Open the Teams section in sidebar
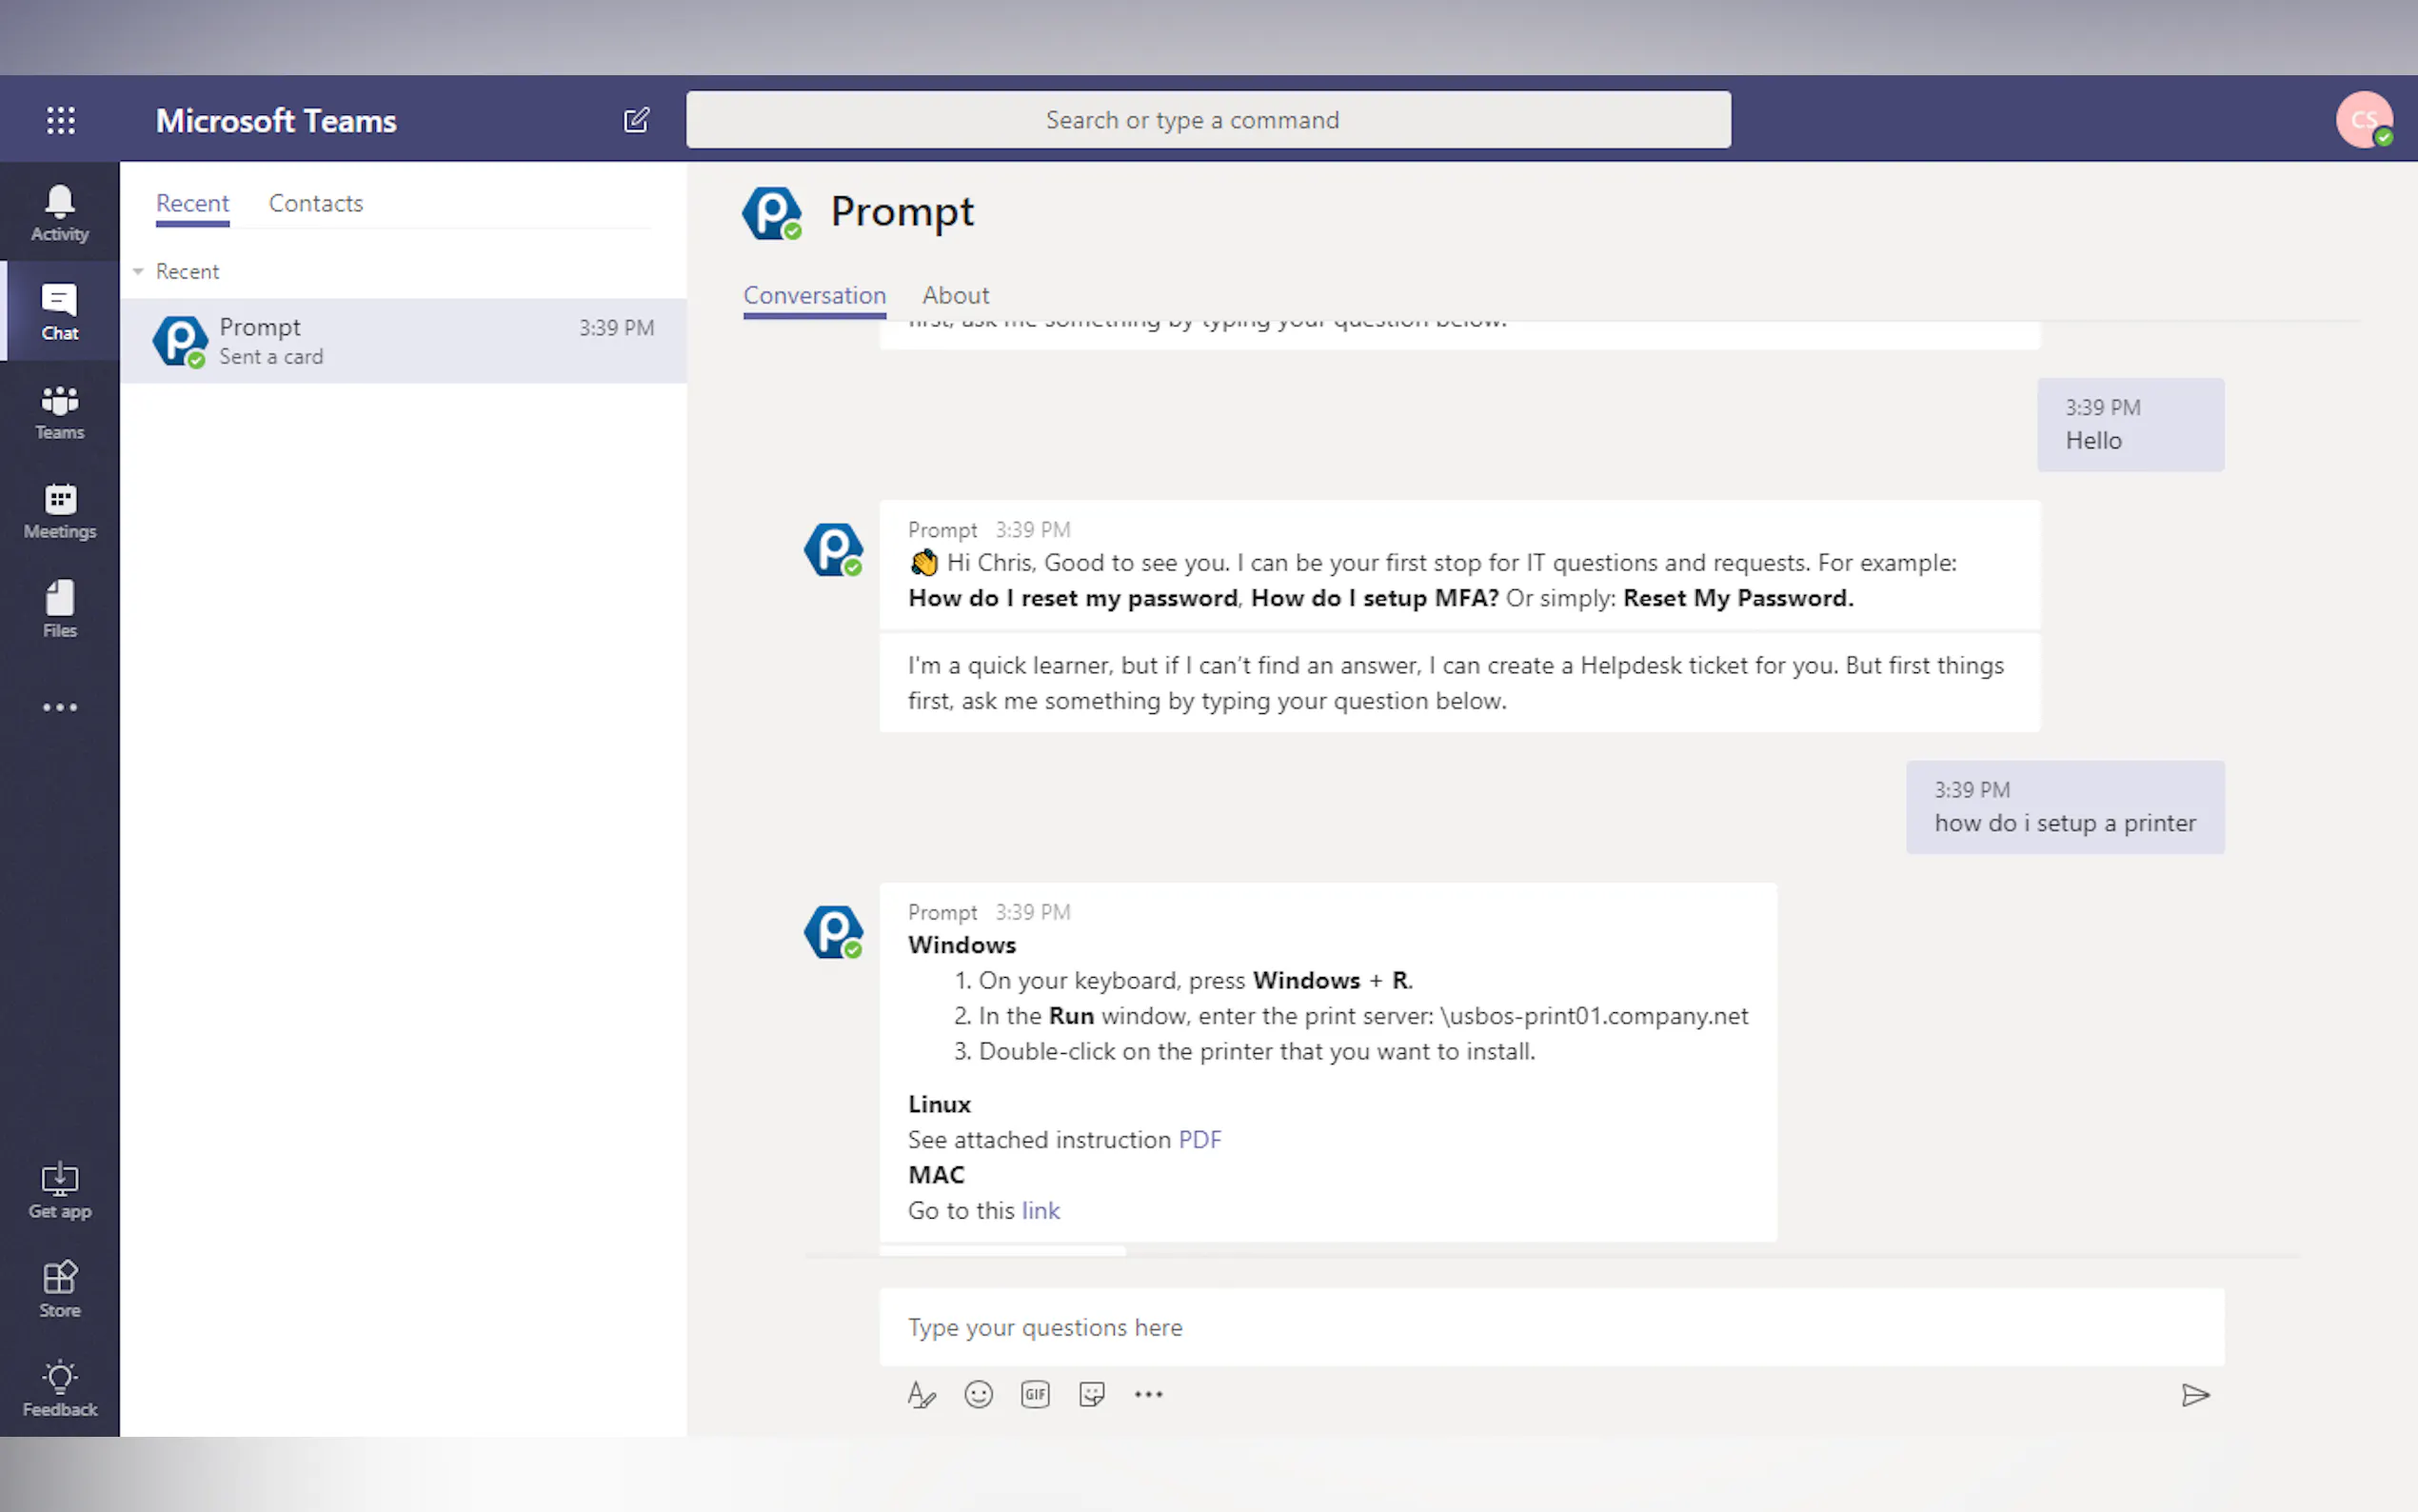 pos(59,411)
